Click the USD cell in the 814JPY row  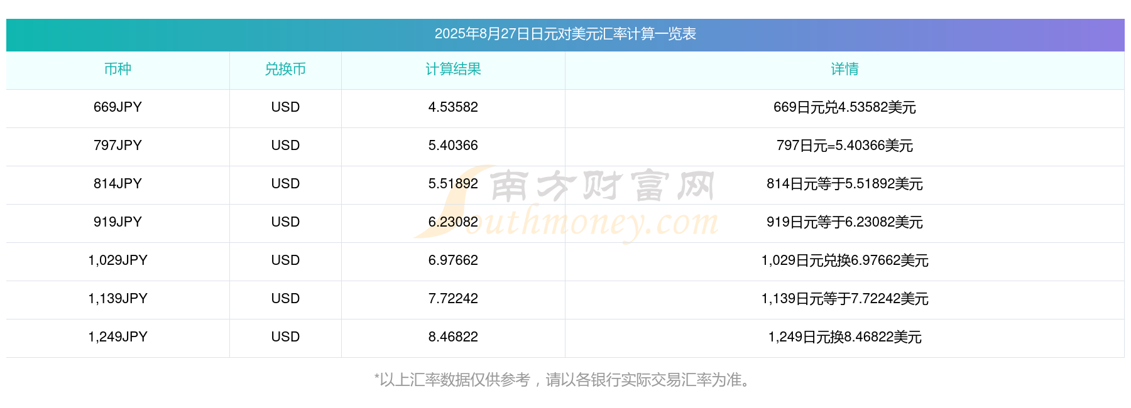[x=285, y=184]
